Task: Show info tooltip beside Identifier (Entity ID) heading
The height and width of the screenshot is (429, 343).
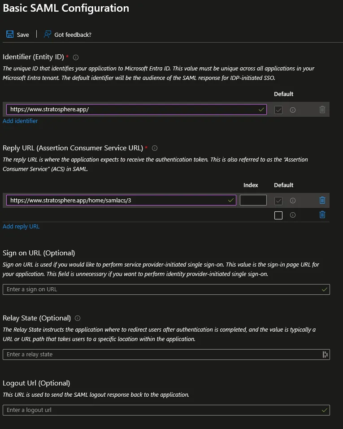Action: 76,57
